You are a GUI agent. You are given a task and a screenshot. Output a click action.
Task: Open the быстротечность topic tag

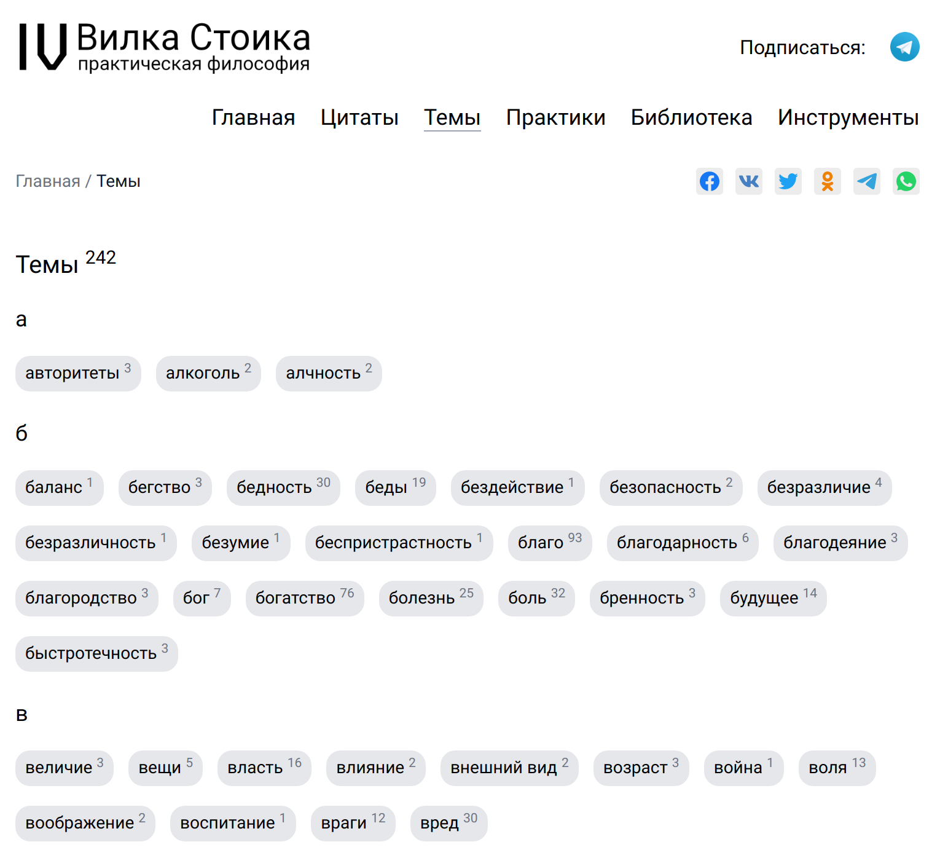point(96,653)
